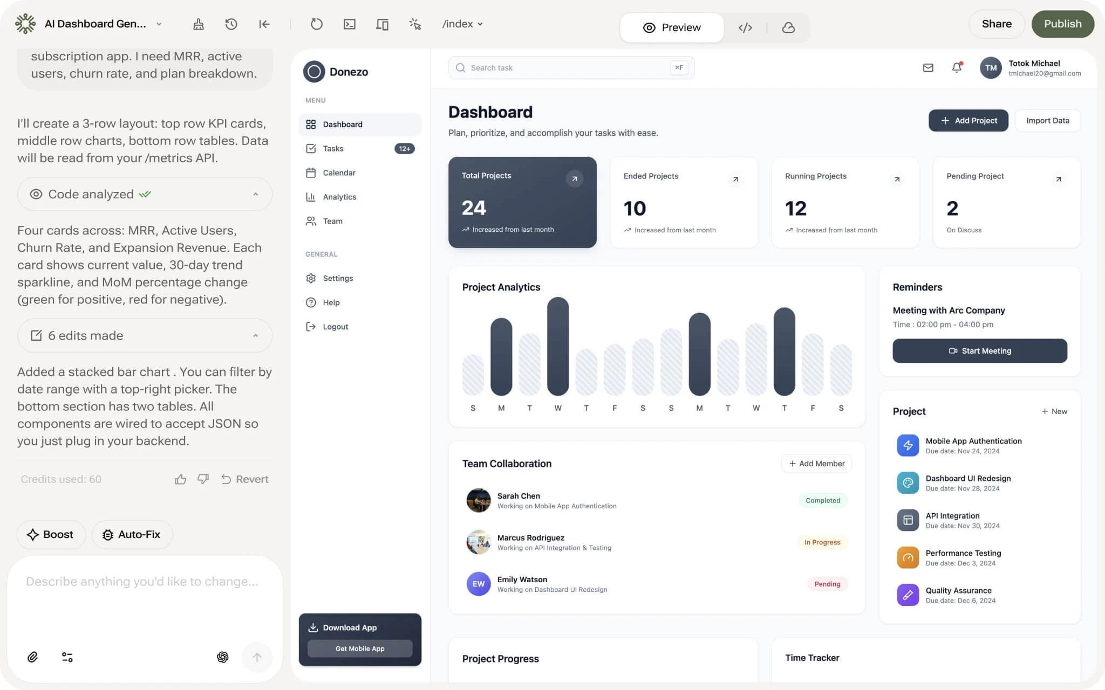Select Calendar from the sidebar menu
Screen dimensions: 1105x690
tap(339, 172)
